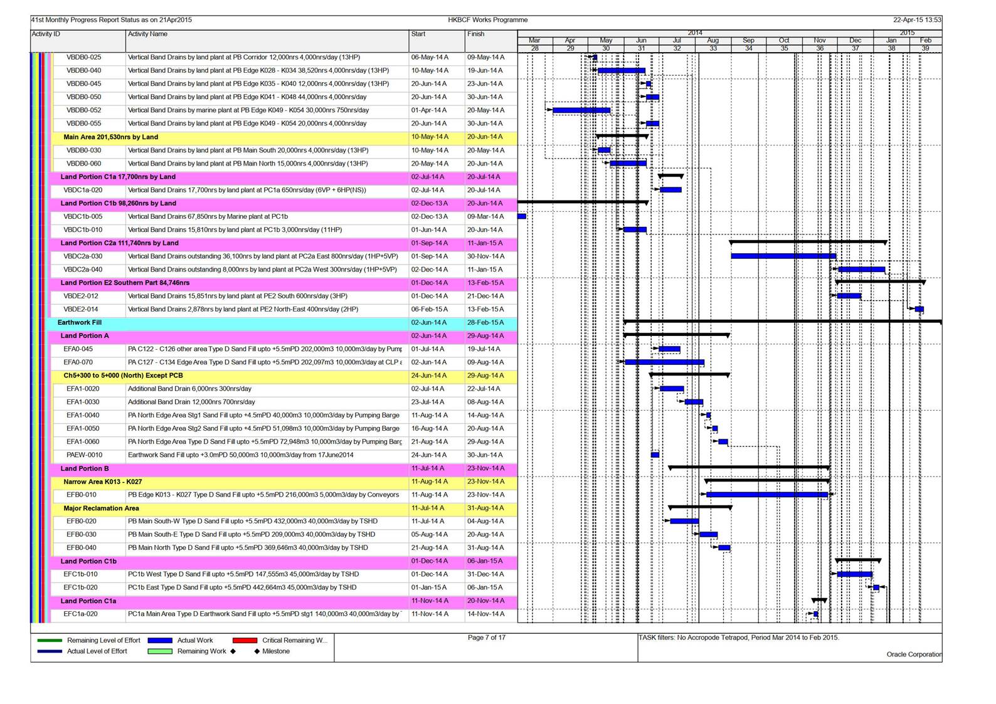Click activity ID PAEW-0010
Viewport: 996px width, 704px height.
tap(84, 455)
